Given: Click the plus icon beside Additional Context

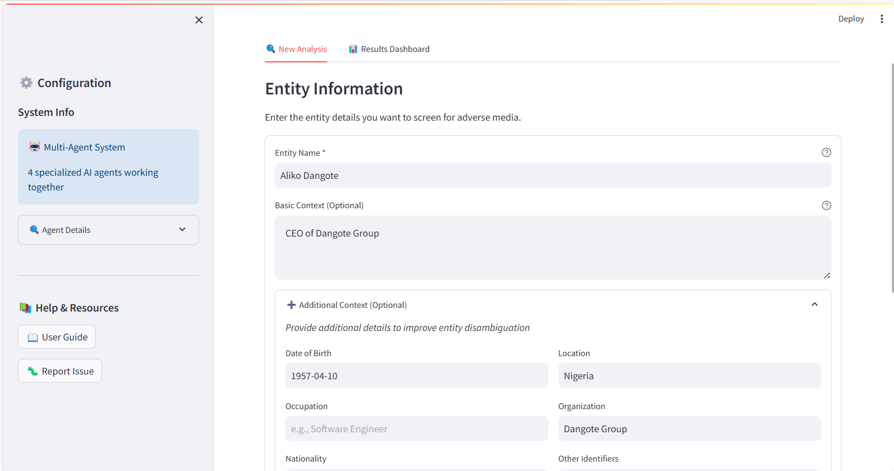Looking at the screenshot, I should pos(292,305).
